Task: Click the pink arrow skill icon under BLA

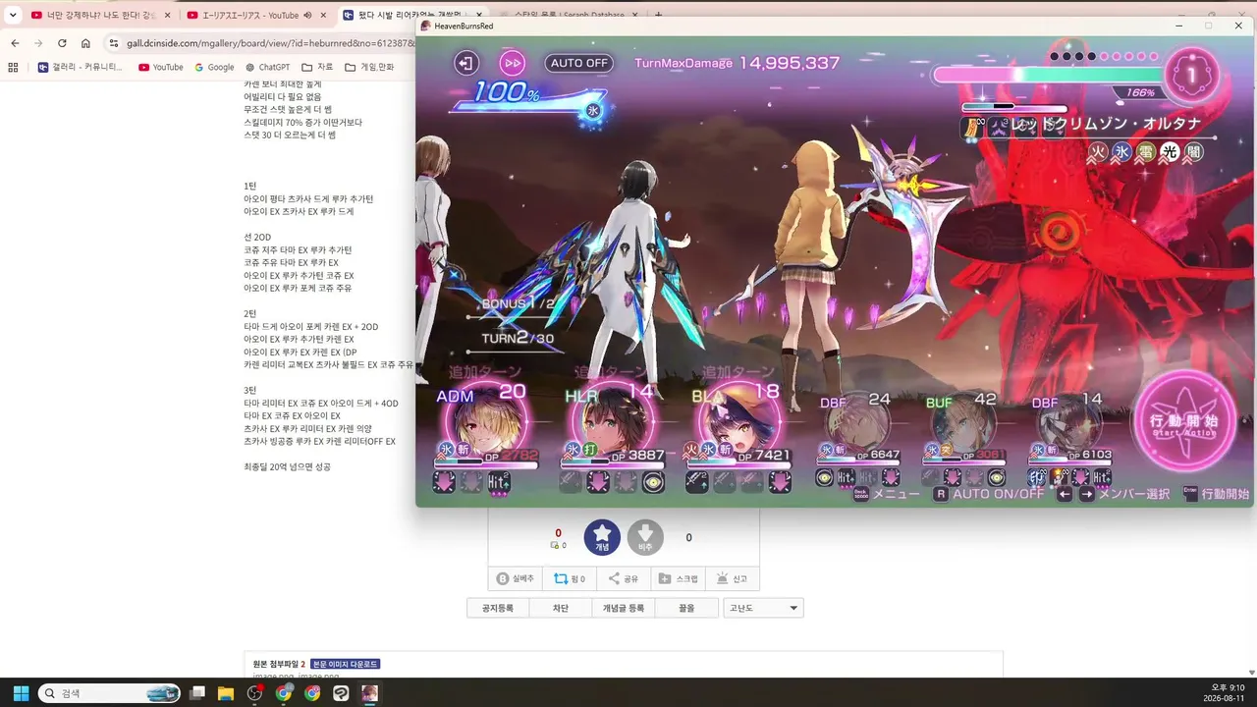Action: tap(780, 482)
